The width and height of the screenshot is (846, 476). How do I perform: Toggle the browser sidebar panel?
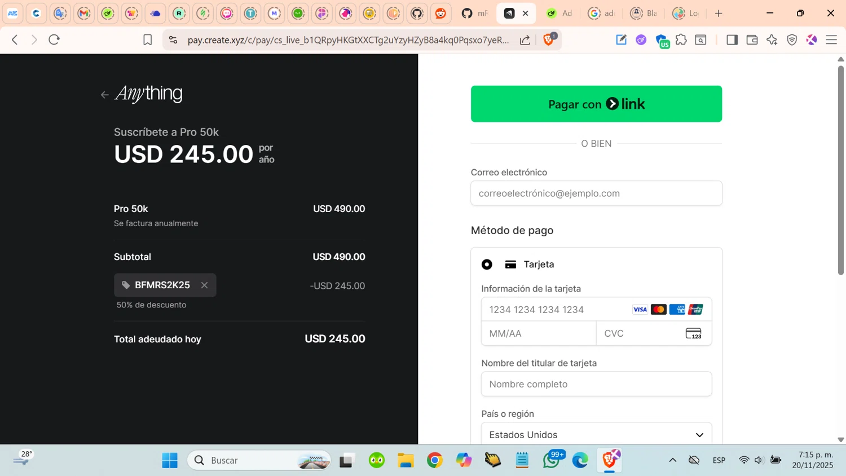[732, 39]
